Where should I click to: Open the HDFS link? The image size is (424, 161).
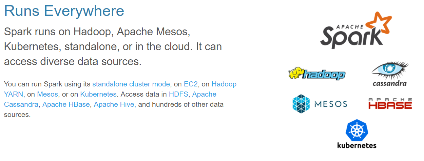click(178, 94)
